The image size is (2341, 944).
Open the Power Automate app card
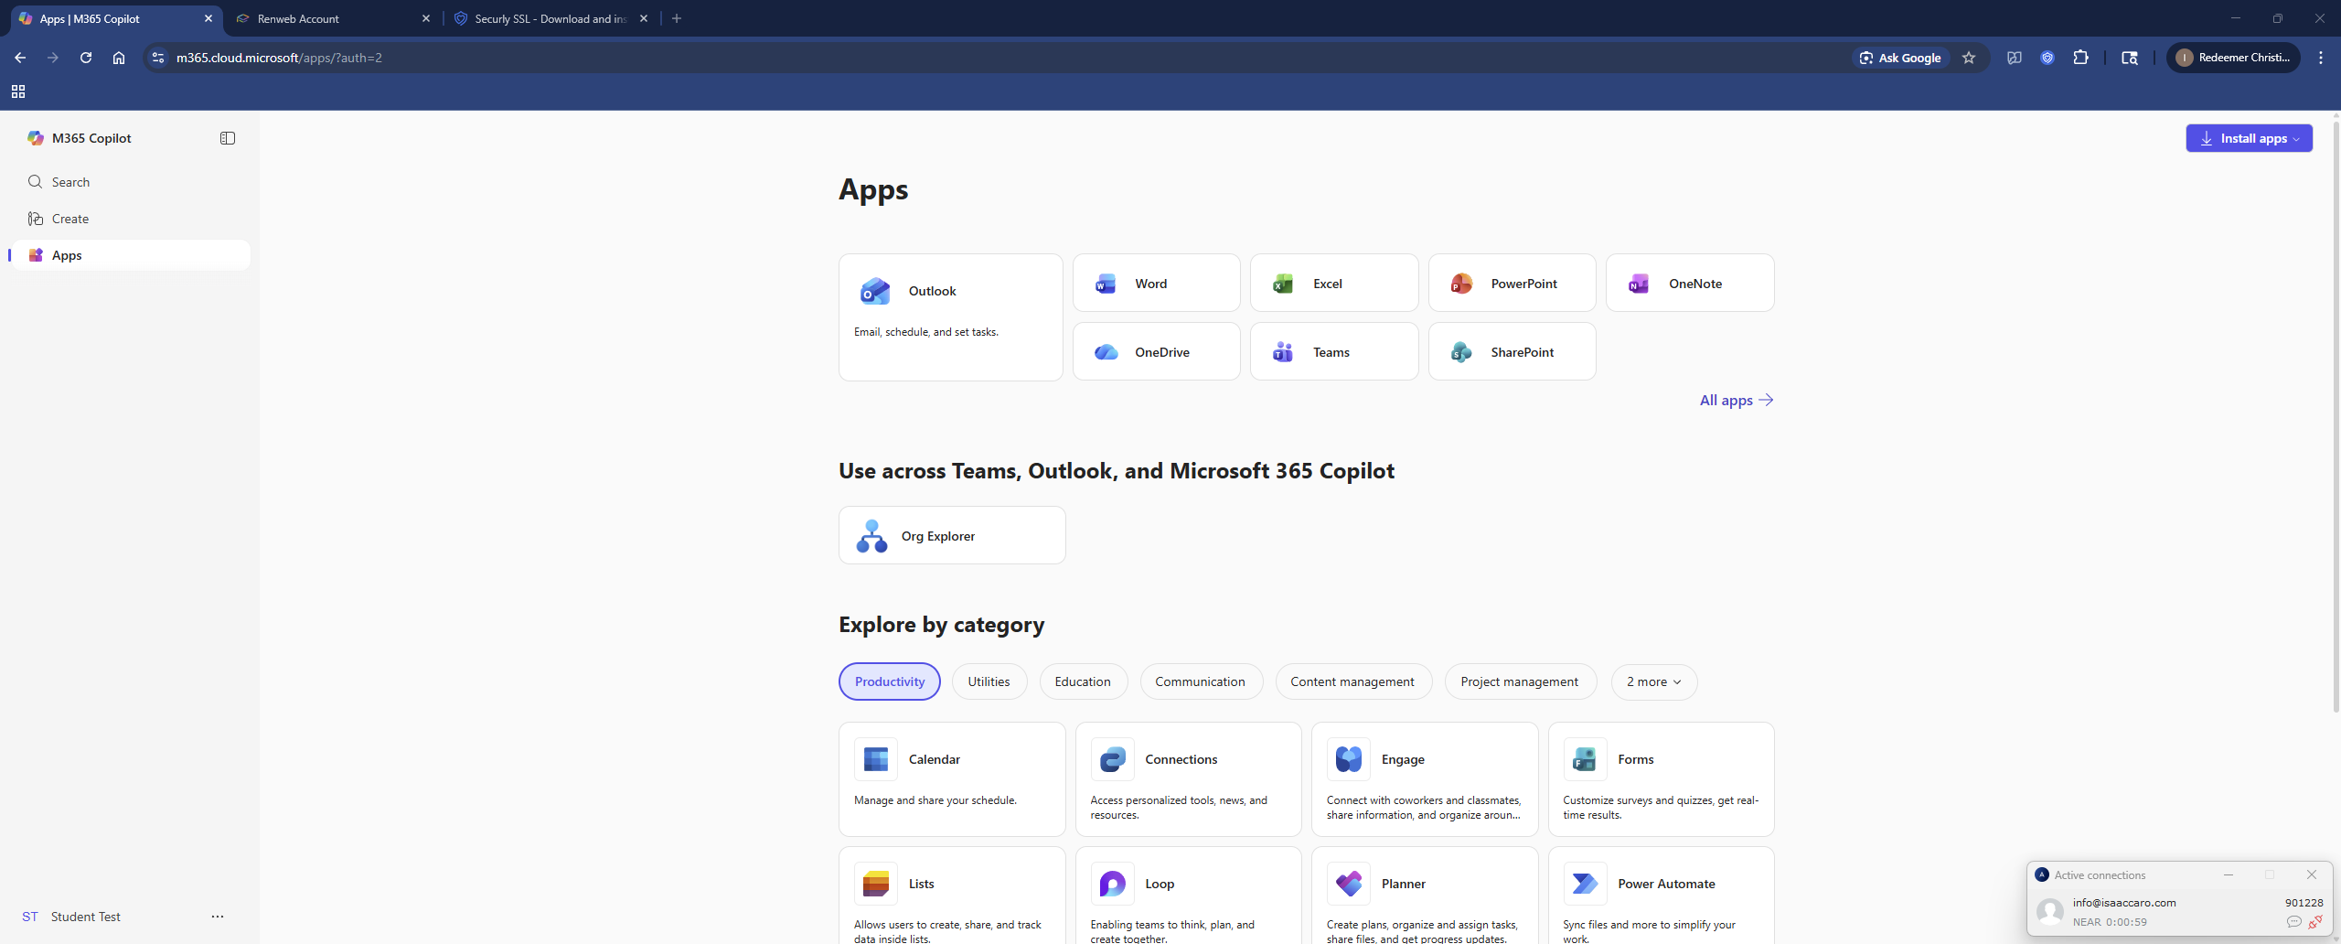point(1661,896)
